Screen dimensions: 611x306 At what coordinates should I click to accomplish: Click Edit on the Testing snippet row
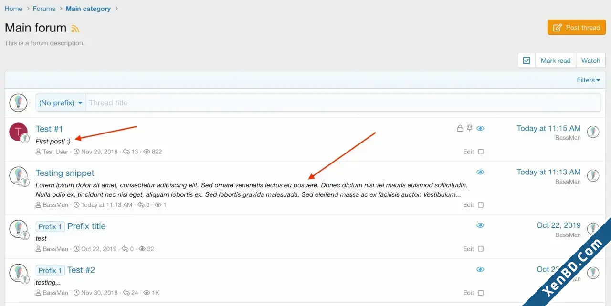pos(468,205)
